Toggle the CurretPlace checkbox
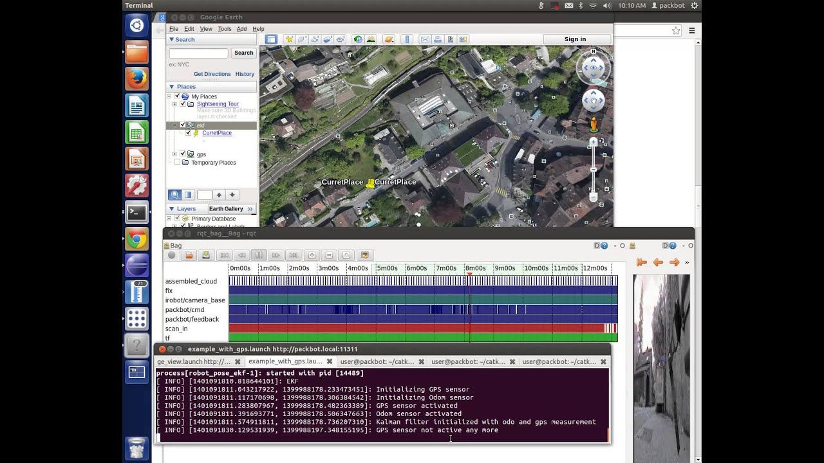This screenshot has width=824, height=463. click(188, 133)
